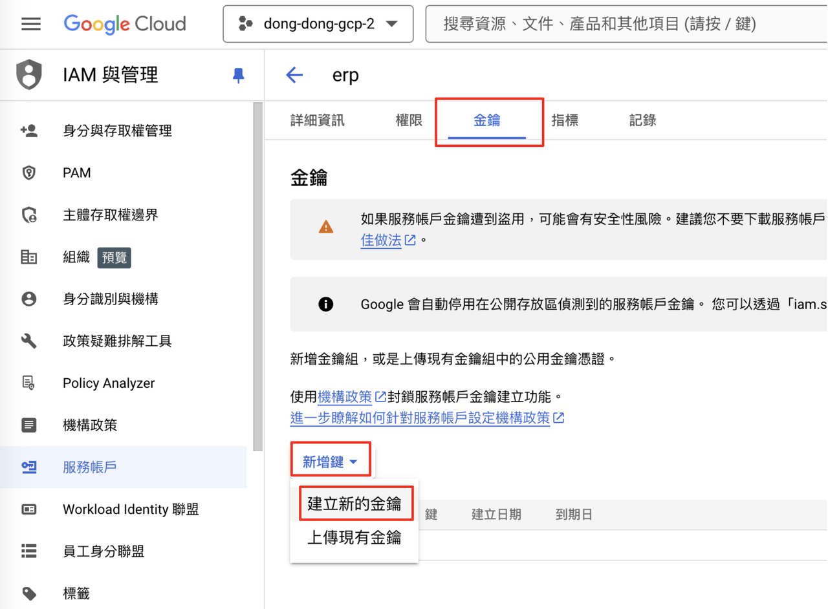
Task: Click the PAM shield icon
Action: 29,173
